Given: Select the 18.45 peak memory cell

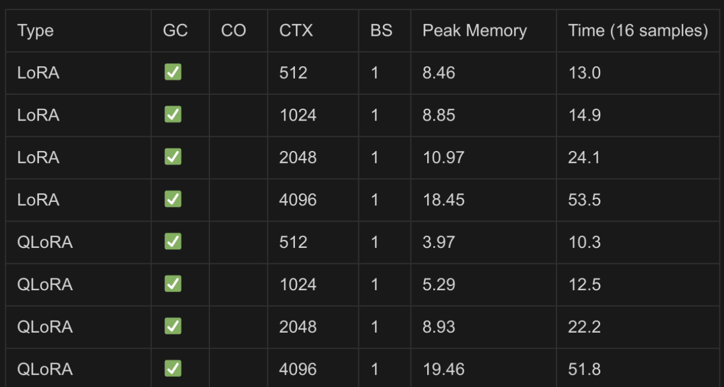Looking at the screenshot, I should (x=443, y=200).
